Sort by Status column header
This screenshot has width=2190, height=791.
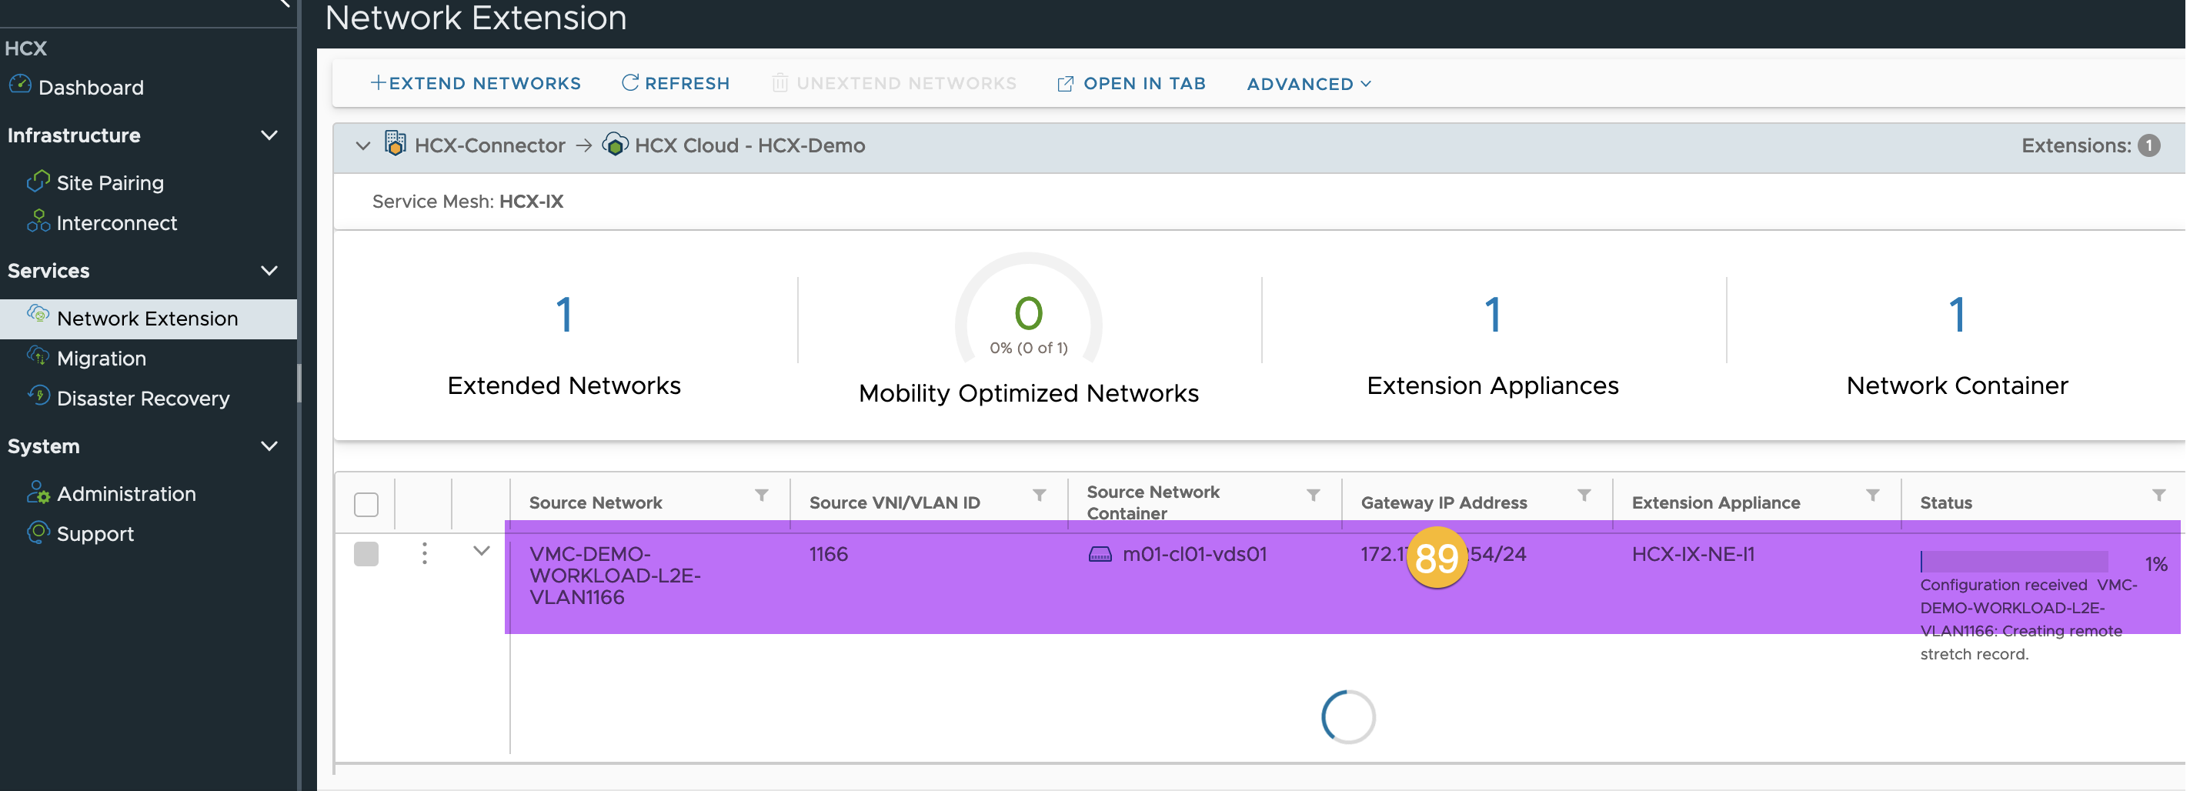1946,502
